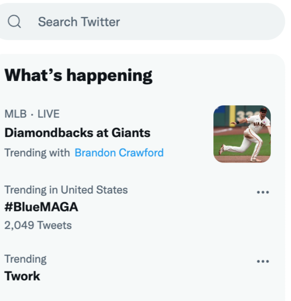Click the MLB category label

pyautogui.click(x=15, y=114)
